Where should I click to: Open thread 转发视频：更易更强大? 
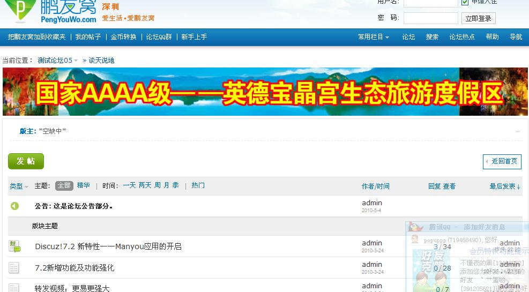pos(72,289)
